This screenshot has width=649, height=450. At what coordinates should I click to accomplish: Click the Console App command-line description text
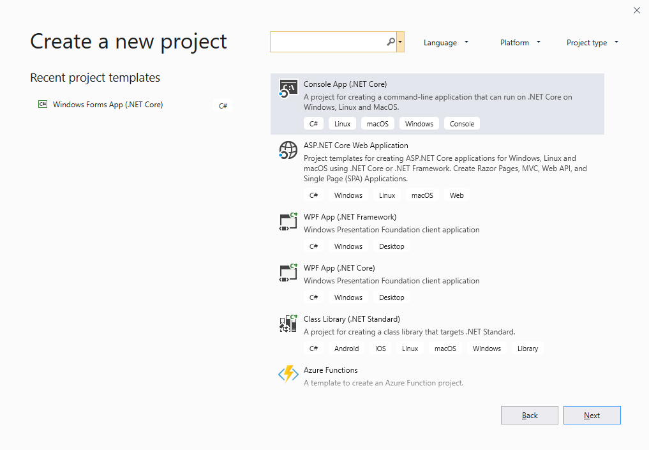pyautogui.click(x=438, y=102)
